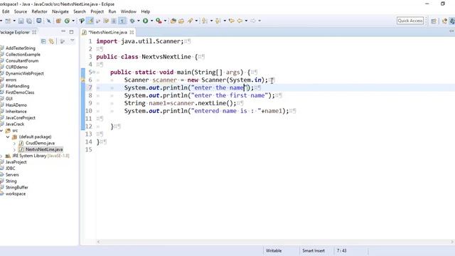Open the Project menu
Viewport: 455px width, 256px height.
point(97,11)
